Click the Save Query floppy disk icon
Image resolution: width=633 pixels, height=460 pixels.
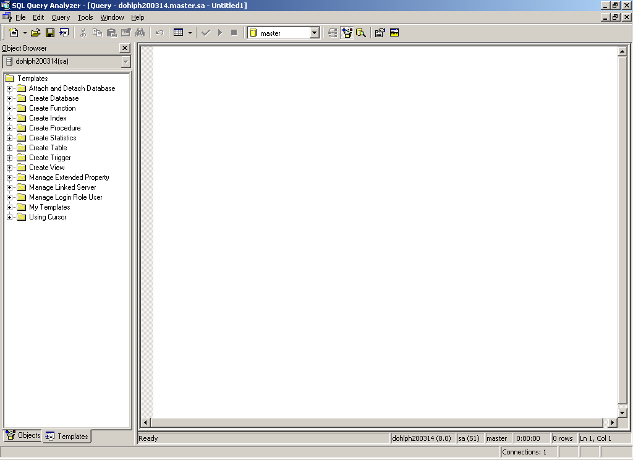pos(50,33)
